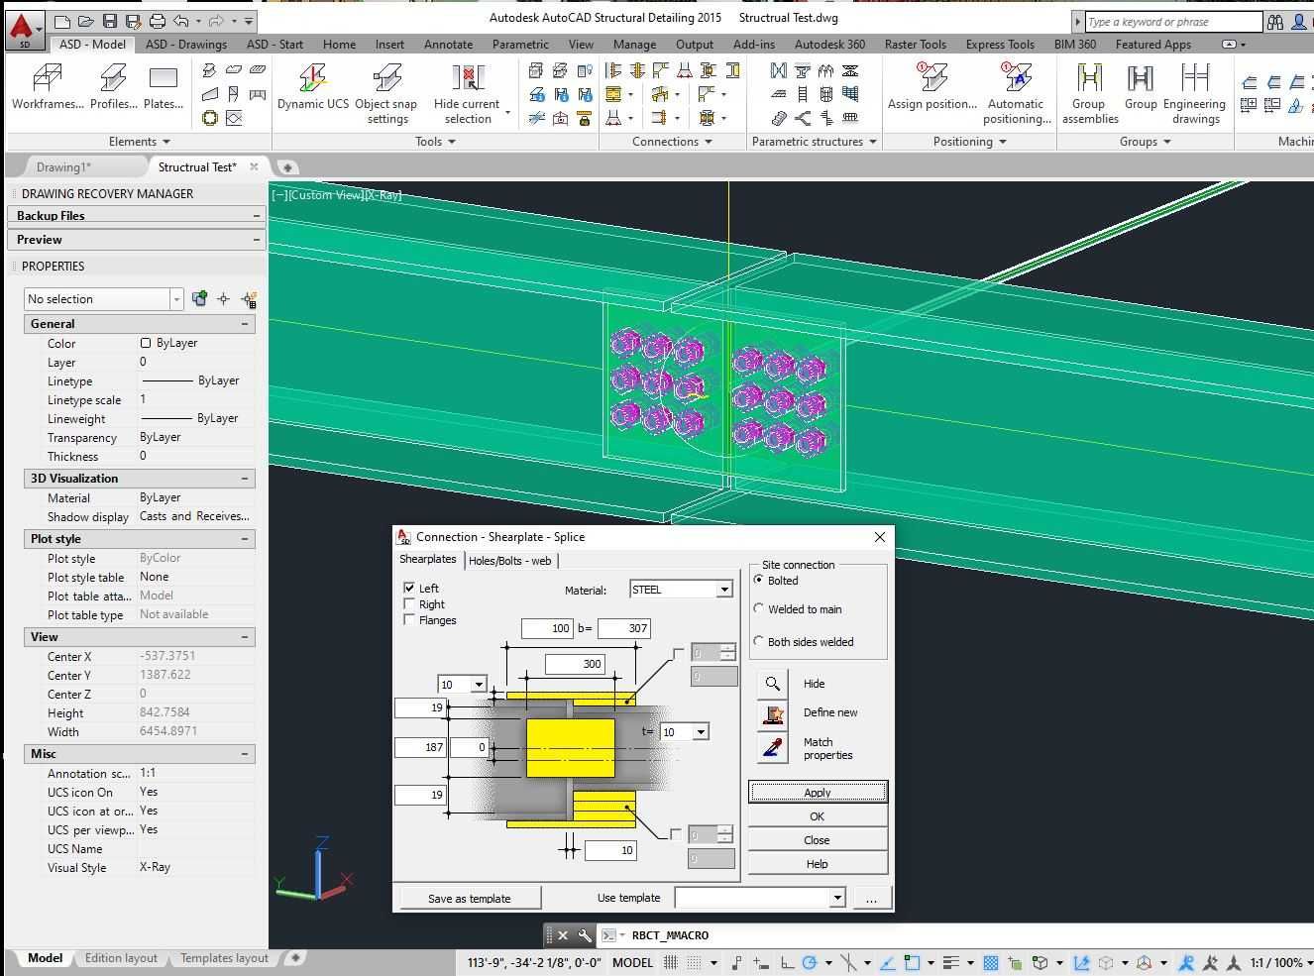This screenshot has width=1314, height=976.
Task: Switch to Edition layout tab
Action: tap(121, 958)
